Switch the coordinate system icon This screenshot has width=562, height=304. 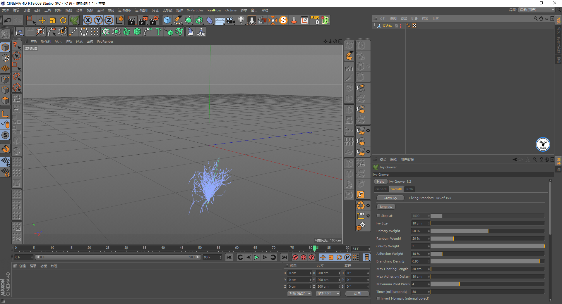point(119,20)
